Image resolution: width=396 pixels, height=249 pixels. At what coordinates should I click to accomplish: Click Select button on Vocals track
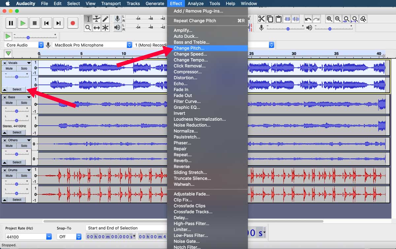[17, 89]
